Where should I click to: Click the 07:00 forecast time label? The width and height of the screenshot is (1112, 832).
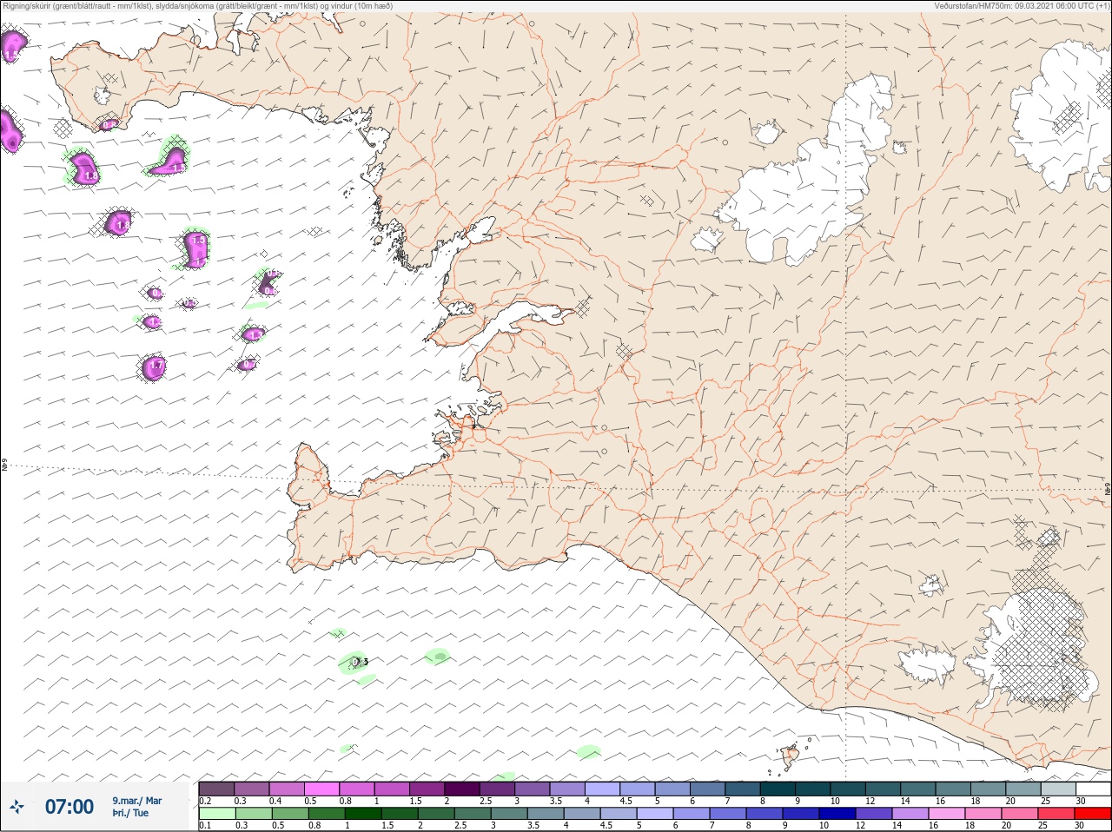point(69,807)
